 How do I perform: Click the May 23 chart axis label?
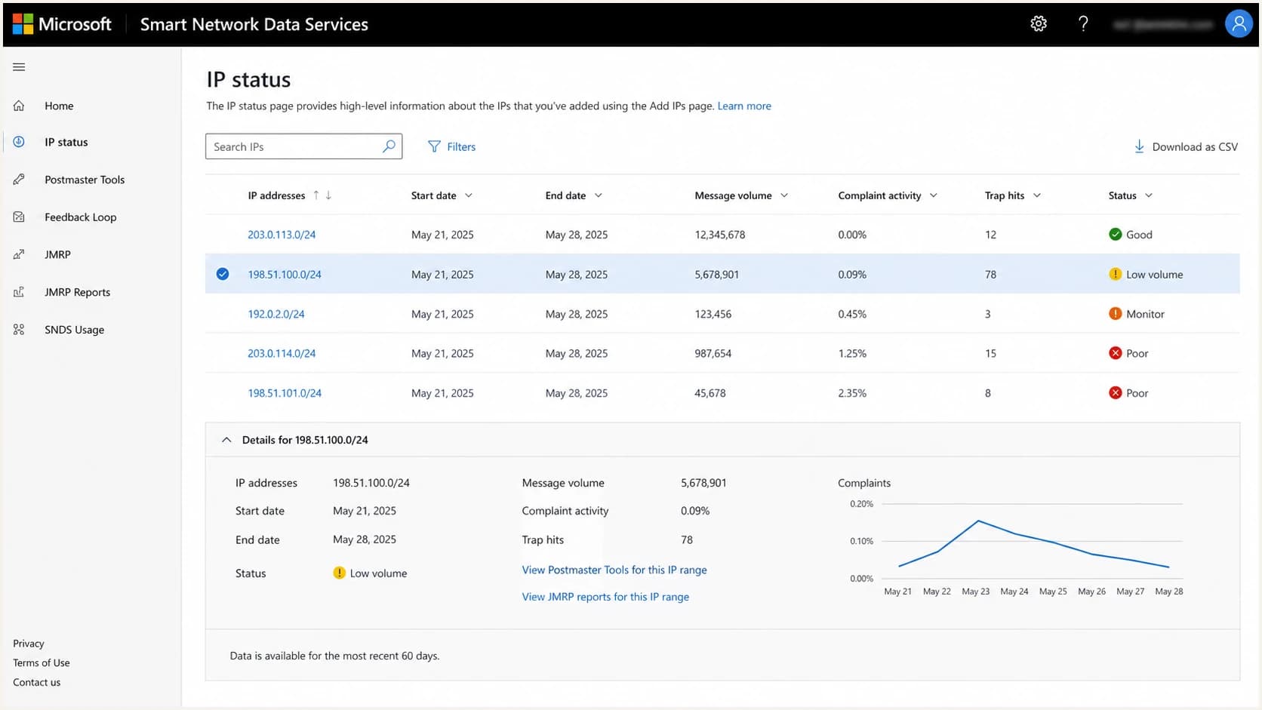(x=975, y=592)
